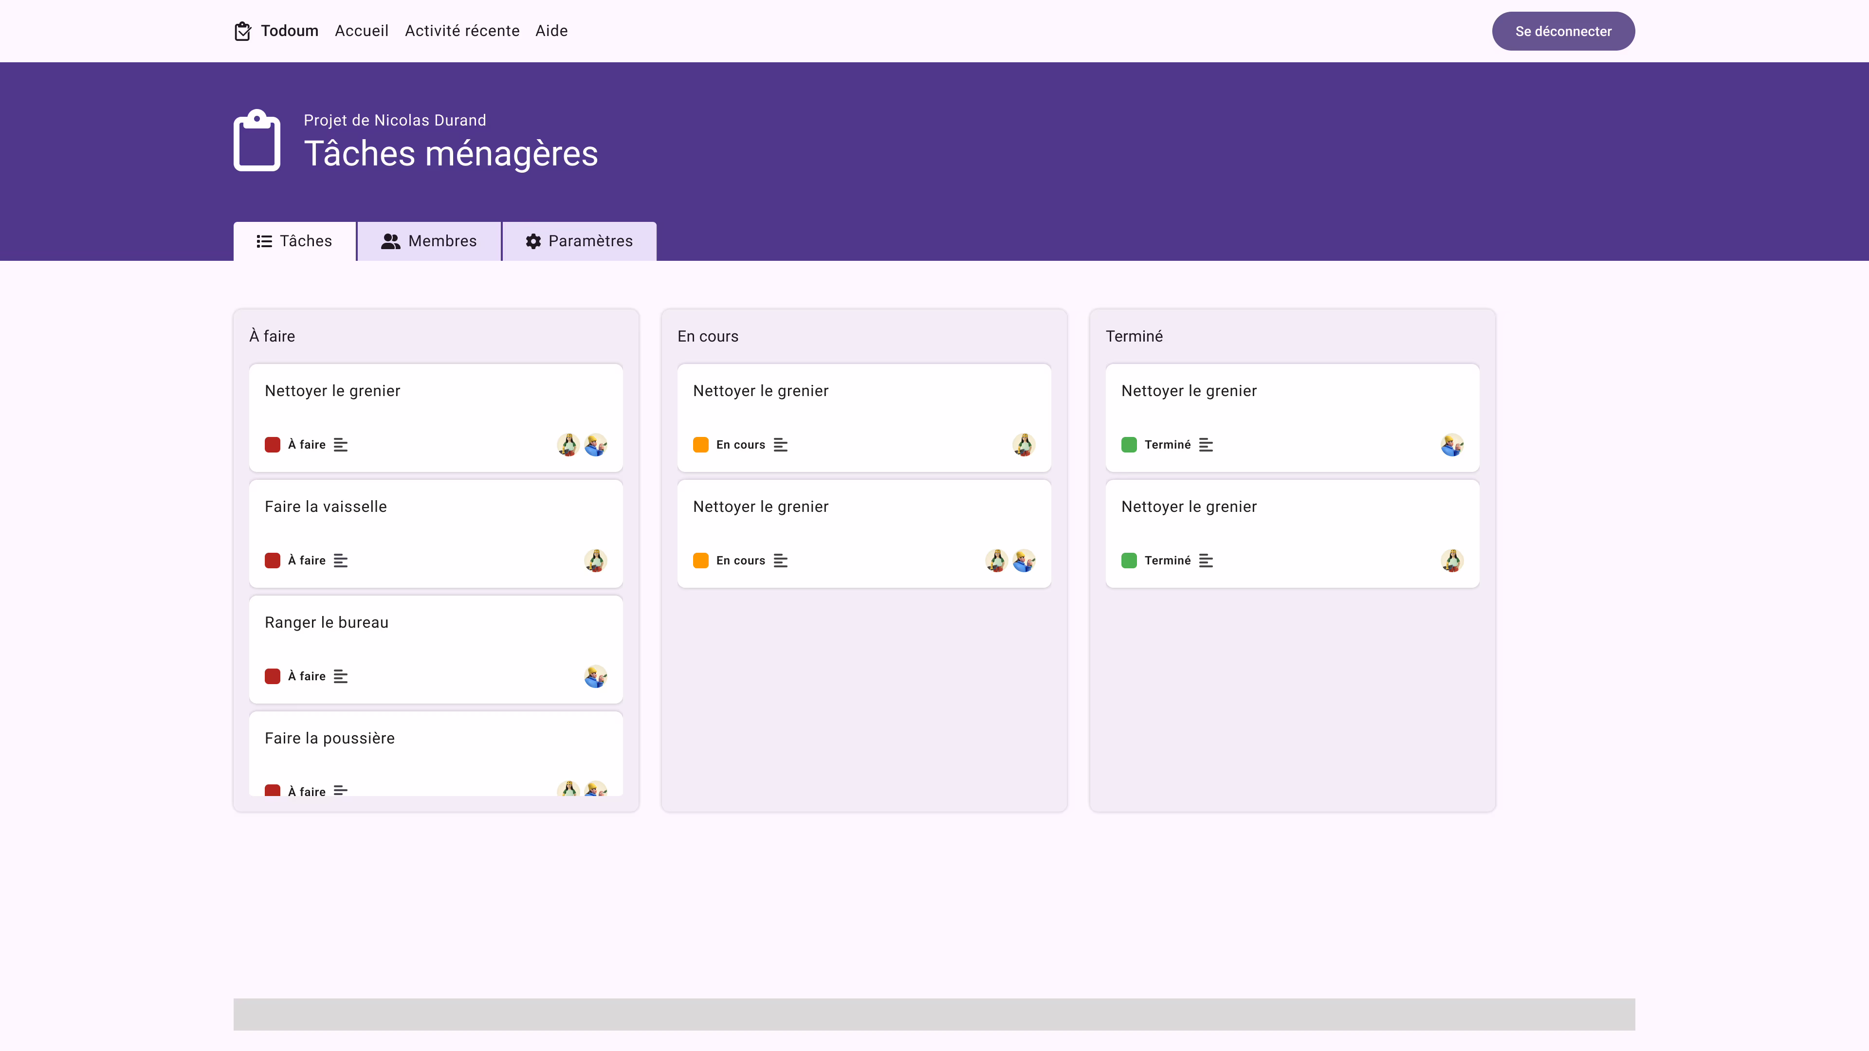The width and height of the screenshot is (1869, 1051).
Task: Open Nettoyer le grenier title on Terminé blue-jacket card
Action: pyautogui.click(x=1189, y=391)
